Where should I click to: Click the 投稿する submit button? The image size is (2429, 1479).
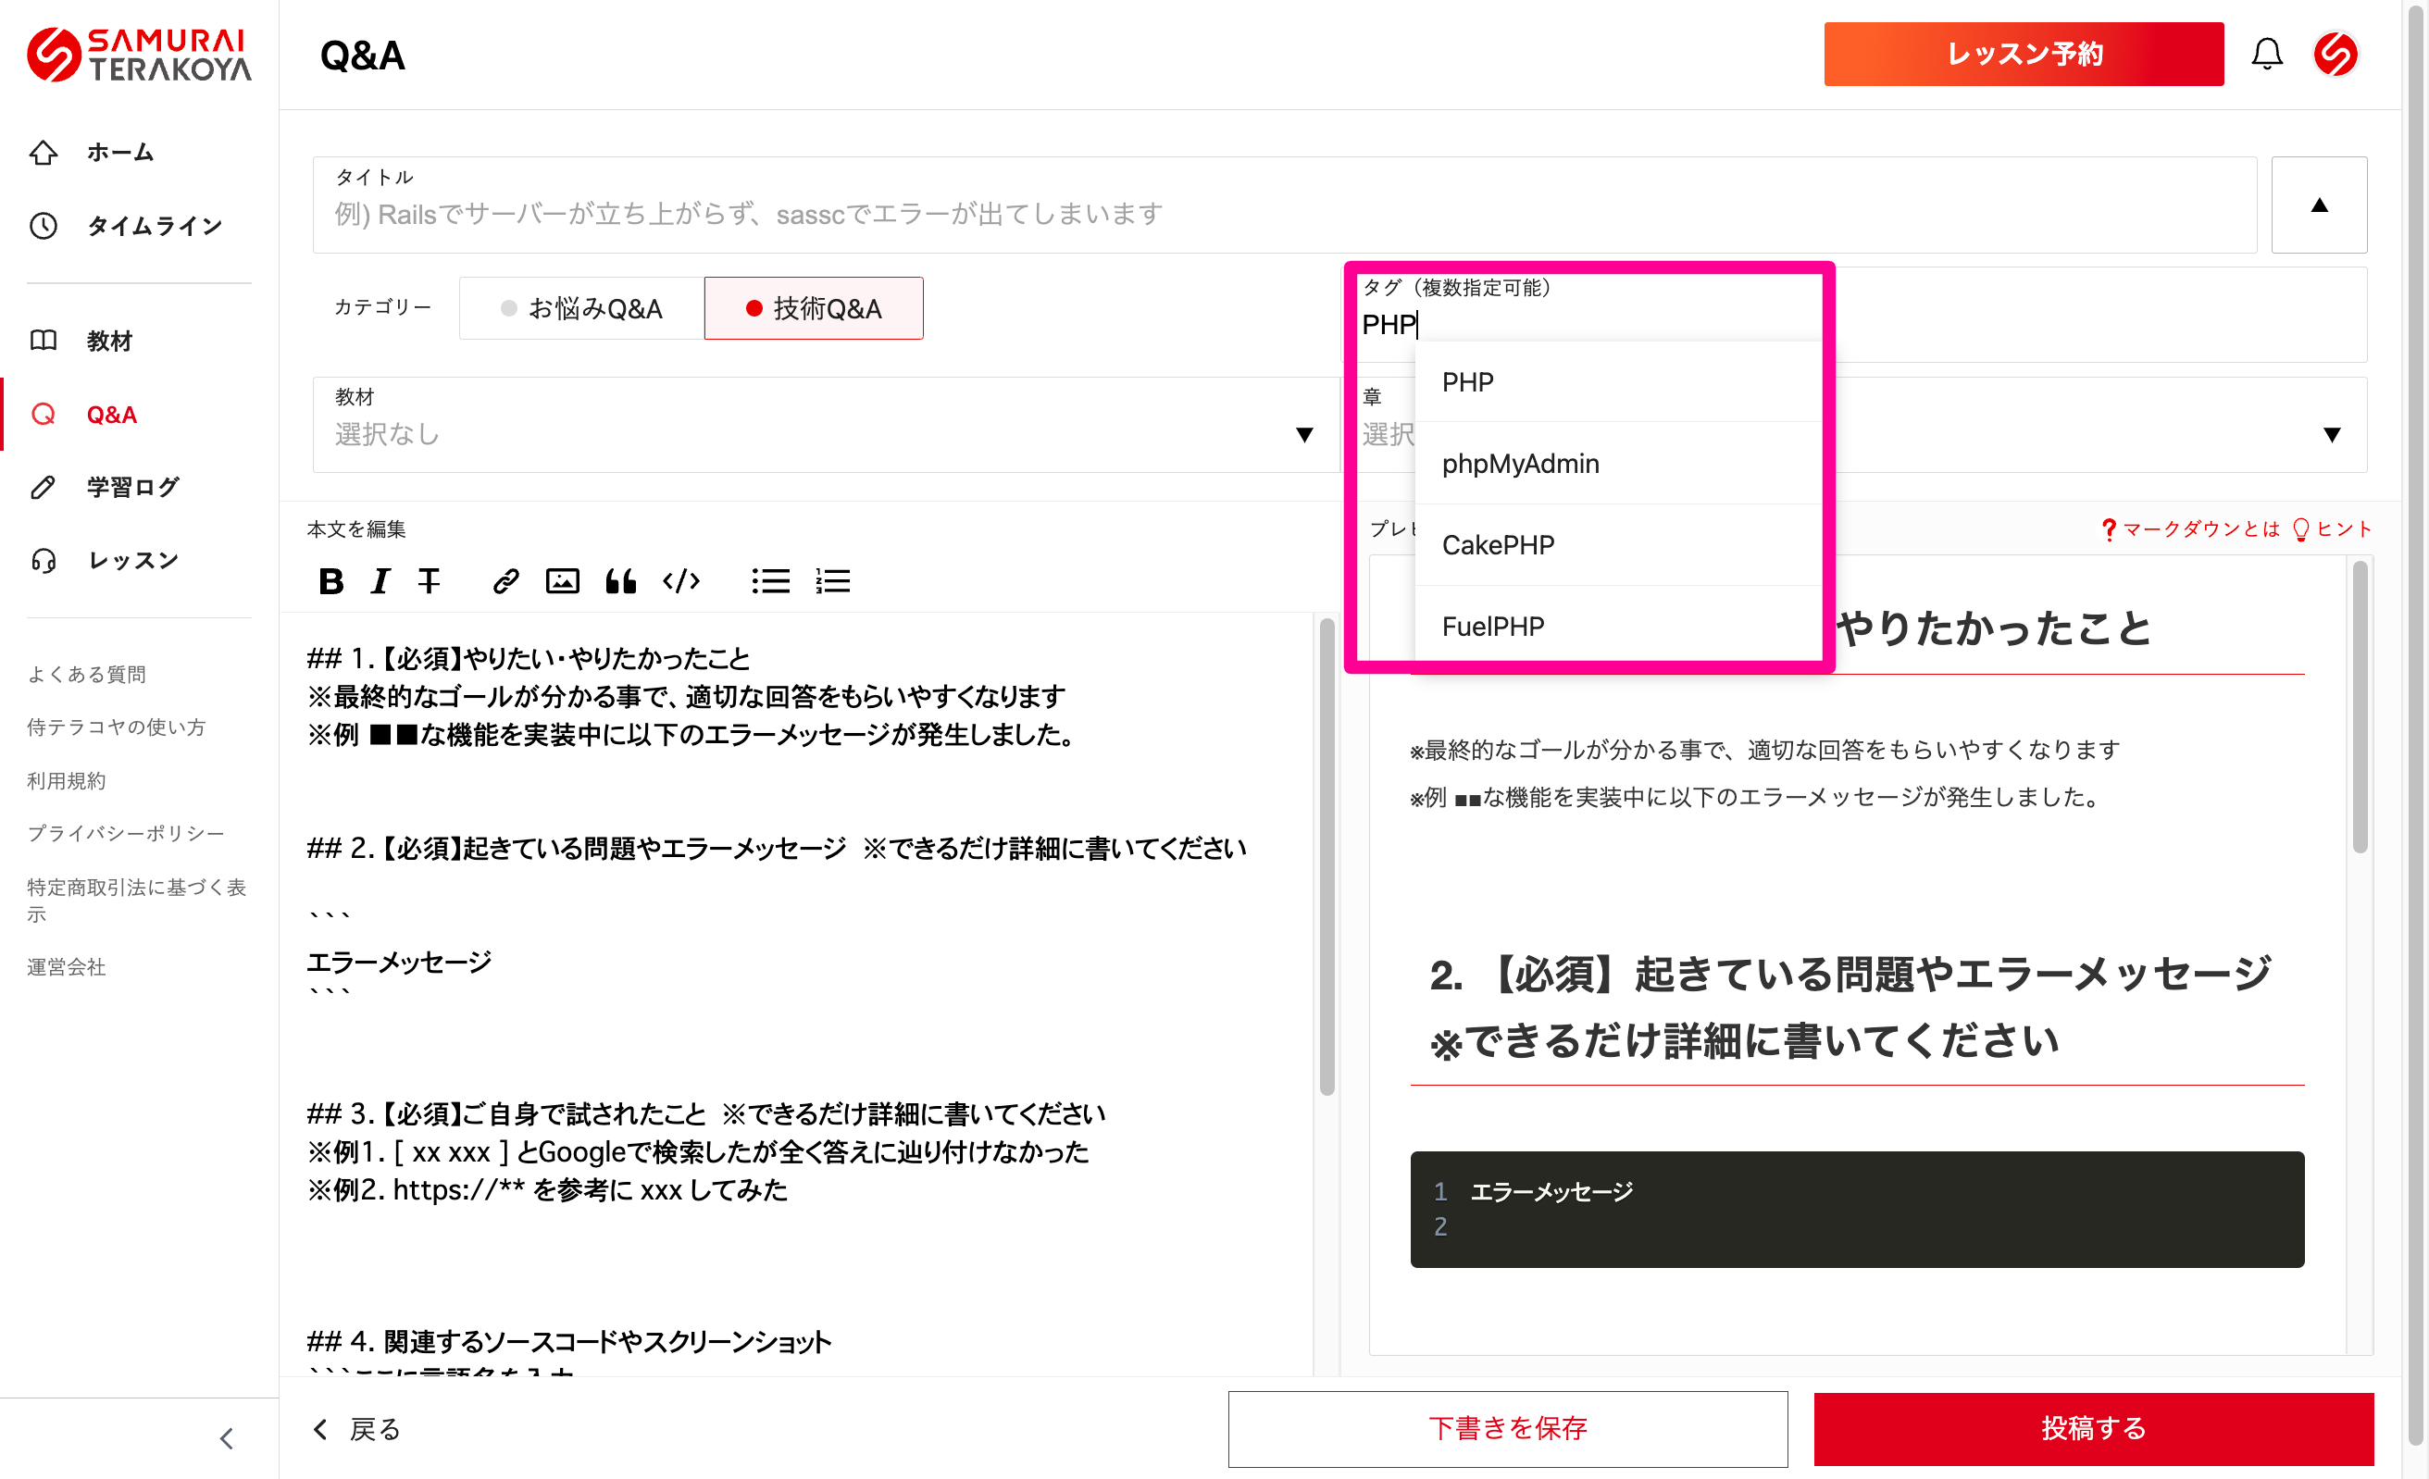tap(2093, 1428)
